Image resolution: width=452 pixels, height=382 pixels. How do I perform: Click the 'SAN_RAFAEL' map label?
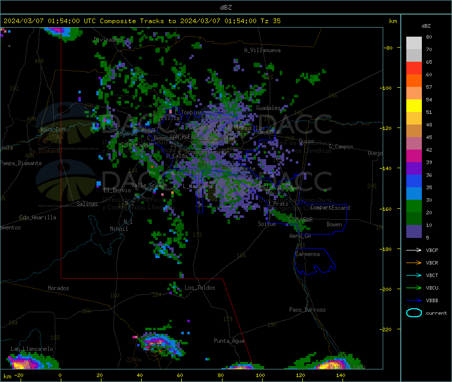click(184, 137)
